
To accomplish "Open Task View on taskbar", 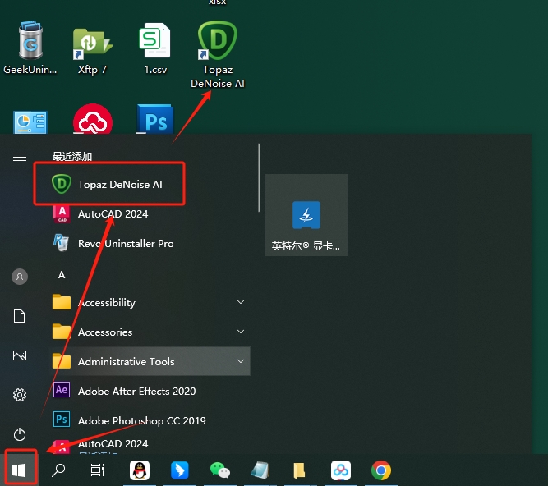I will [x=98, y=470].
